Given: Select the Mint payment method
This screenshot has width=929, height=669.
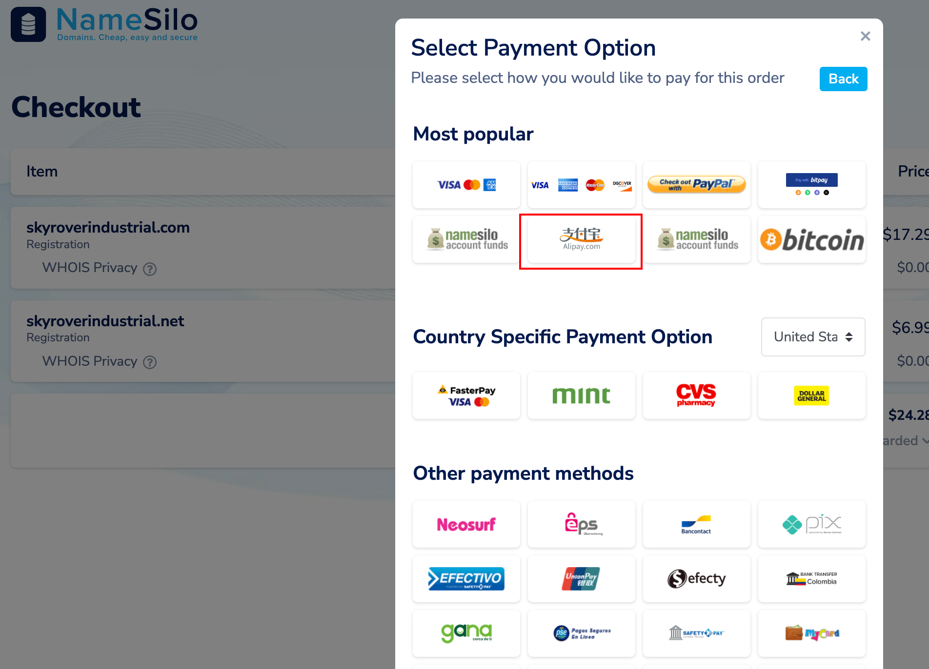Looking at the screenshot, I should 581,395.
